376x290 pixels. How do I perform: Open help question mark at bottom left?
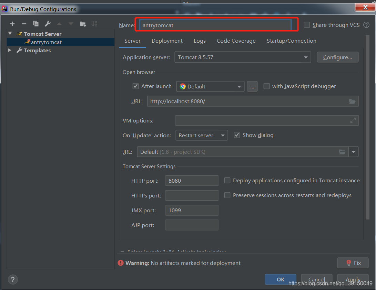(13, 279)
